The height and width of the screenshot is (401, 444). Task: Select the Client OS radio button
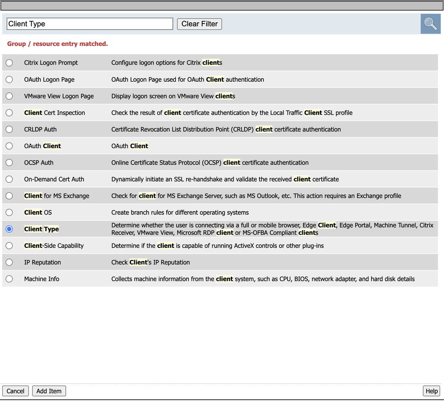9,212
